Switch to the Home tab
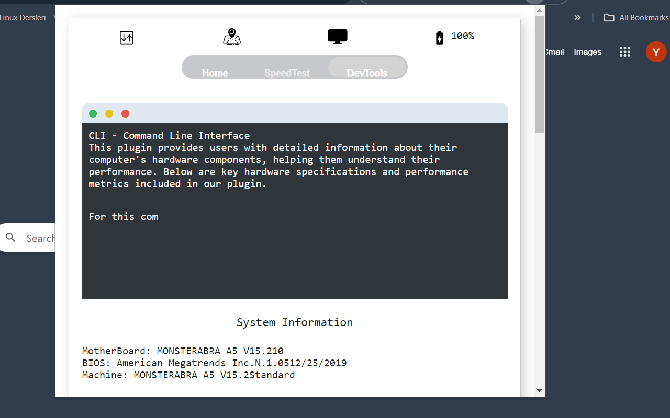Viewport: 670px width, 418px height. [x=215, y=73]
